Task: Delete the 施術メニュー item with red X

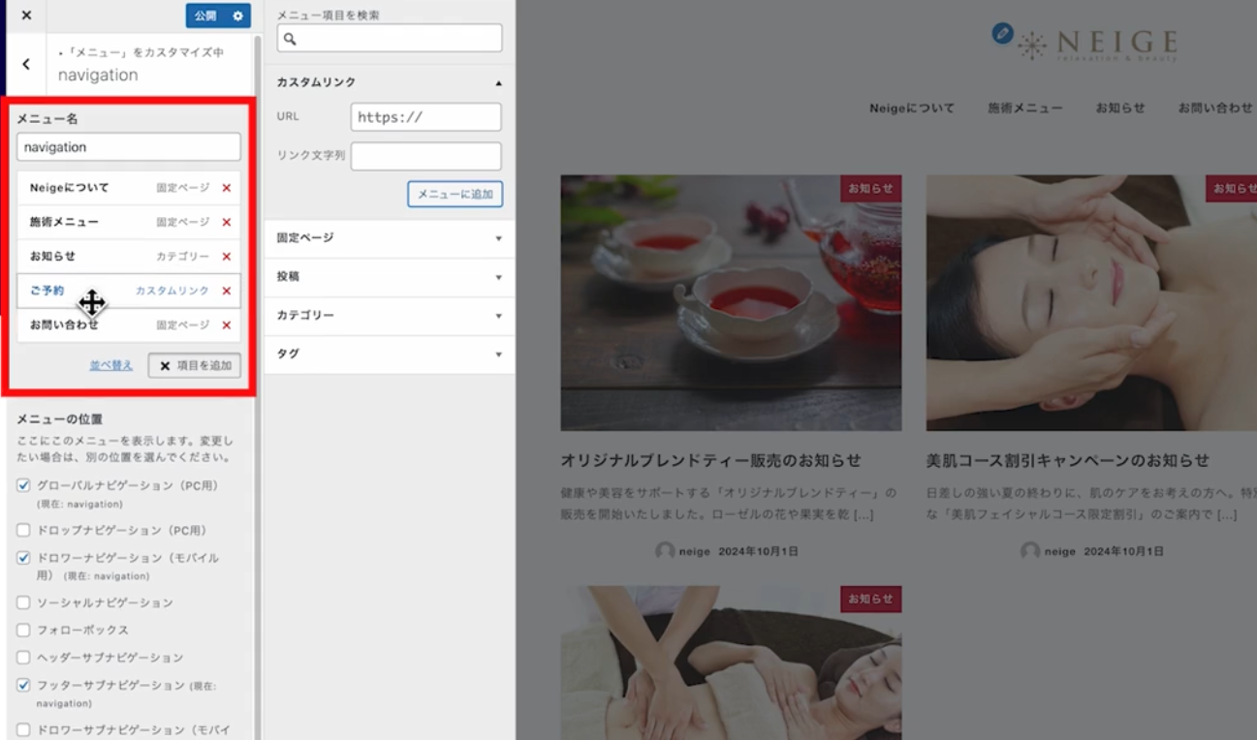Action: click(x=227, y=222)
